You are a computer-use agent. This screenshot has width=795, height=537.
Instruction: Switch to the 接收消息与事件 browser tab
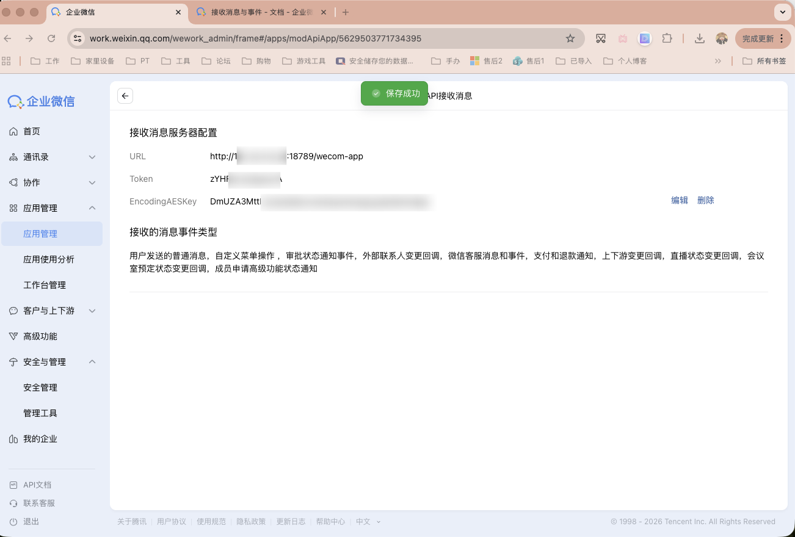256,12
